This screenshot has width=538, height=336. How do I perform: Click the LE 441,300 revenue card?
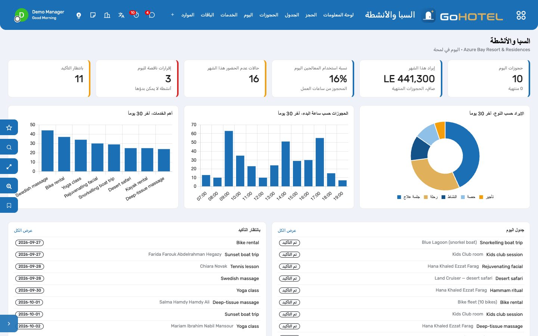pos(401,78)
